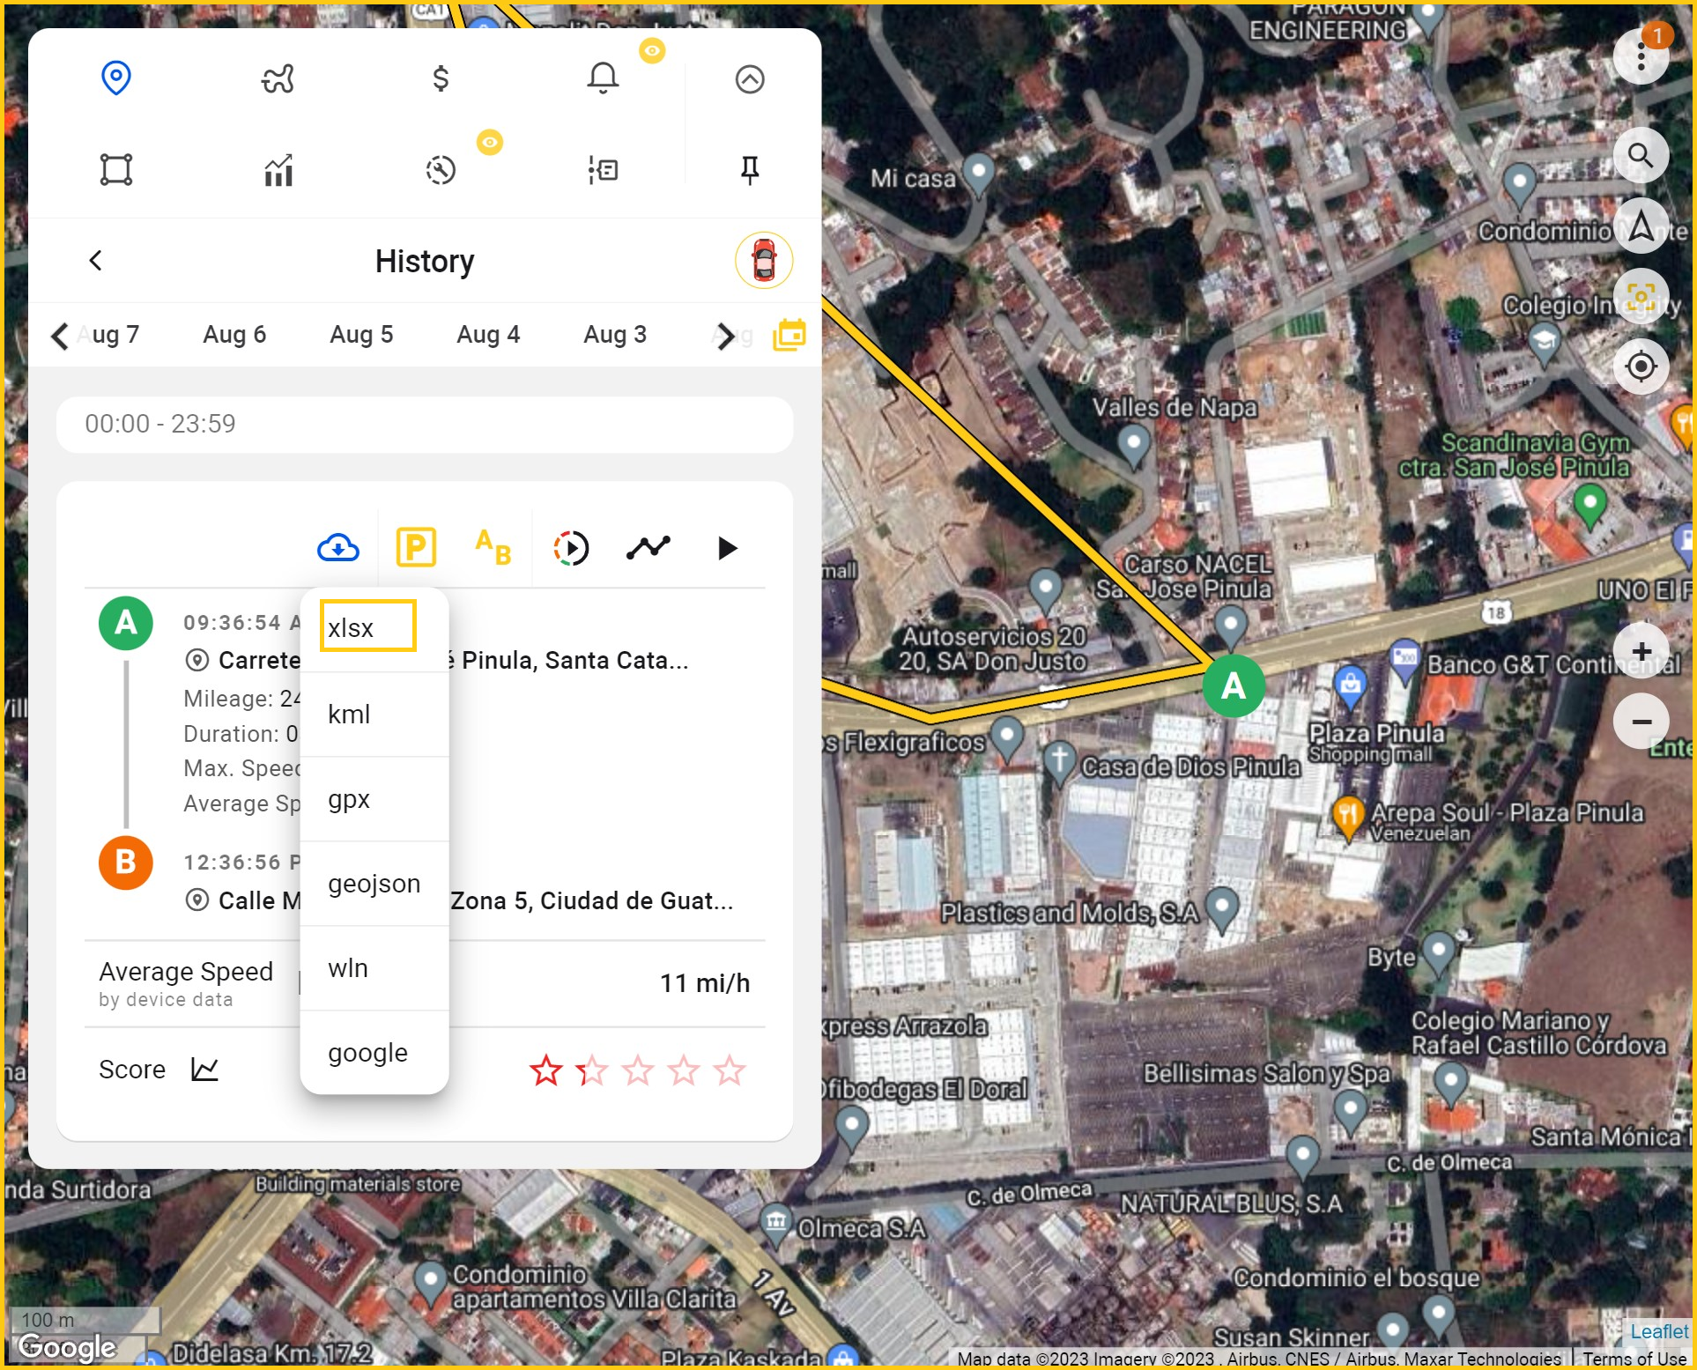Pin the side panel
Image resolution: width=1697 pixels, height=1370 pixels.
(750, 169)
